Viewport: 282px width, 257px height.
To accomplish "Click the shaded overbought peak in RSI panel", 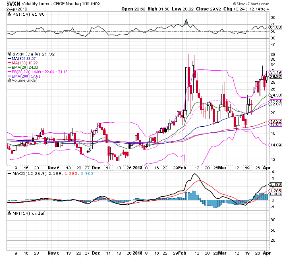I will (x=186, y=22).
